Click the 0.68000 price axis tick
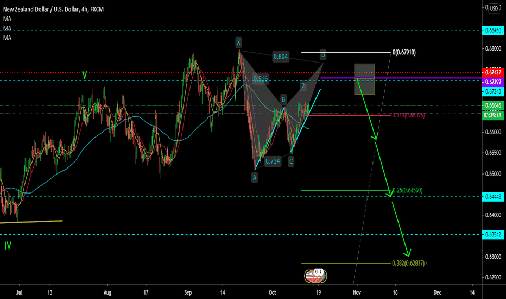506x299 pixels. pyautogui.click(x=493, y=49)
